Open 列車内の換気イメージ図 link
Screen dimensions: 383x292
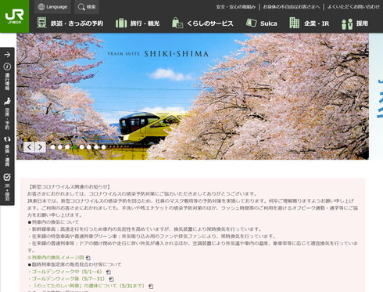[55, 258]
